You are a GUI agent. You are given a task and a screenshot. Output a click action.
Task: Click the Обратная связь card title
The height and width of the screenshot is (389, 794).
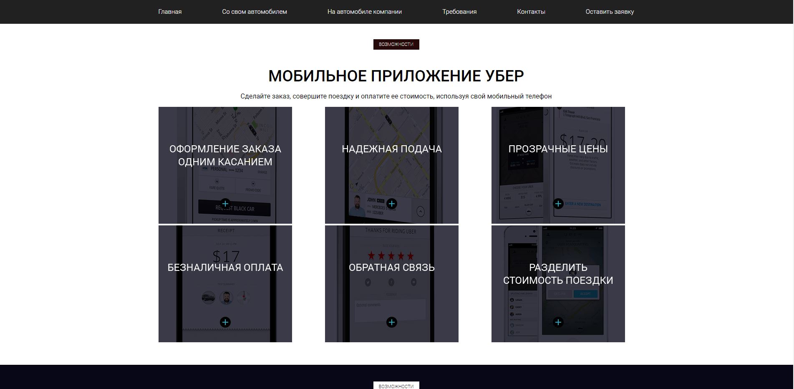pyautogui.click(x=392, y=268)
